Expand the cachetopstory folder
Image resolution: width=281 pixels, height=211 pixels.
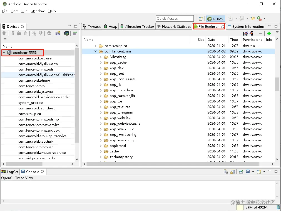(101, 157)
